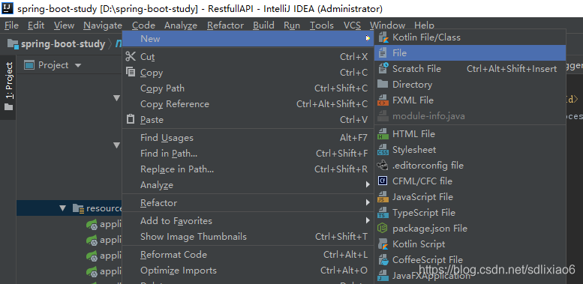The image size is (583, 284).
Task: Open the Navigate menu
Action: [x=103, y=25]
